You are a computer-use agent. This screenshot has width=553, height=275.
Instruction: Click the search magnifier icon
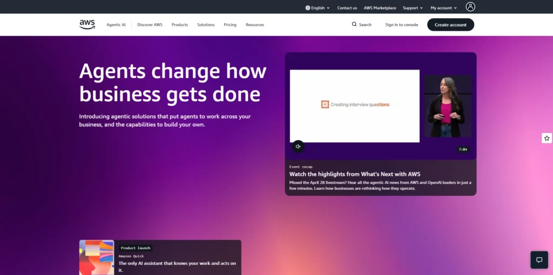(354, 24)
